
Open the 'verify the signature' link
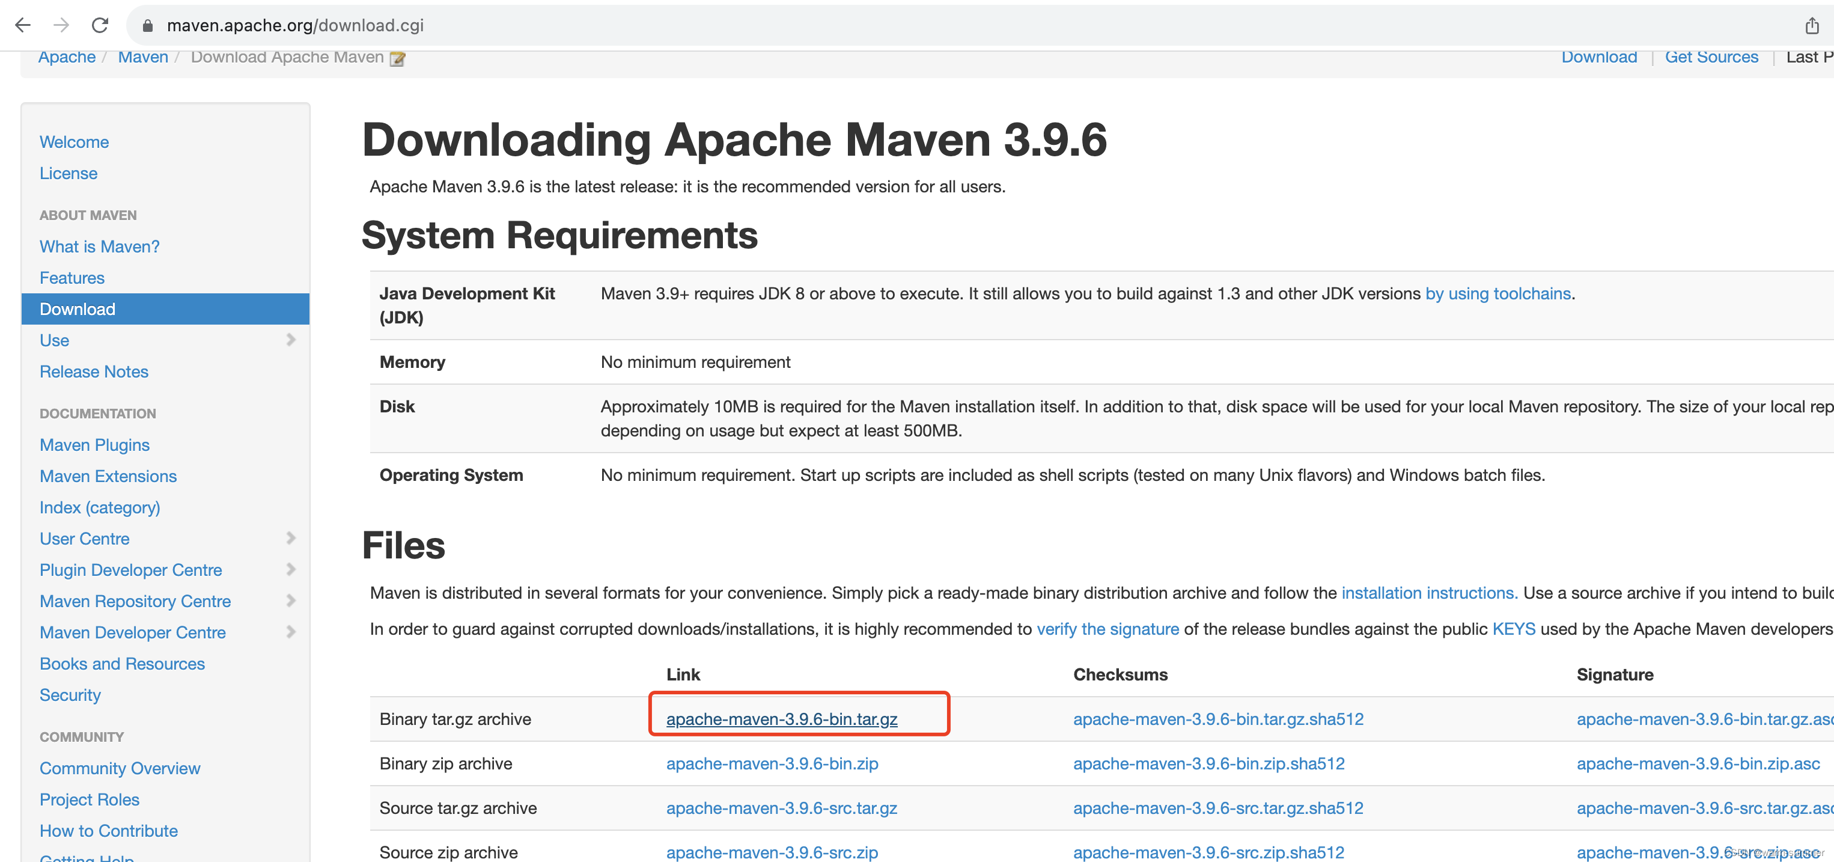point(1108,629)
